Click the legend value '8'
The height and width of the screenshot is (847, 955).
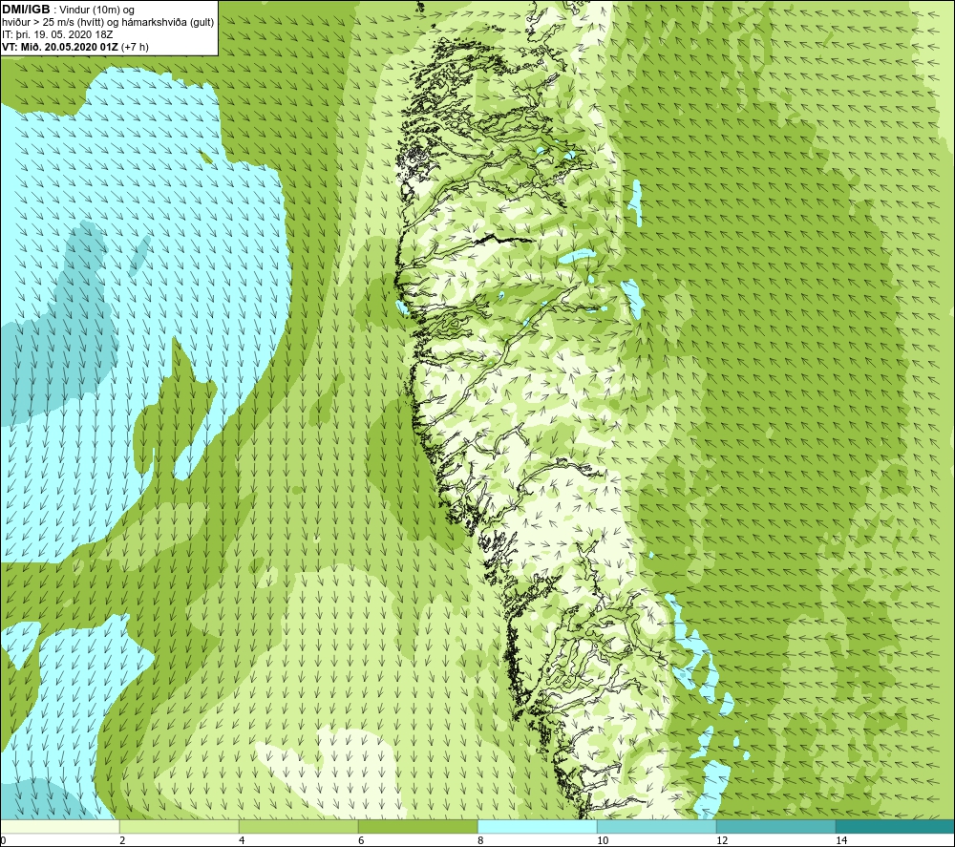pyautogui.click(x=480, y=840)
